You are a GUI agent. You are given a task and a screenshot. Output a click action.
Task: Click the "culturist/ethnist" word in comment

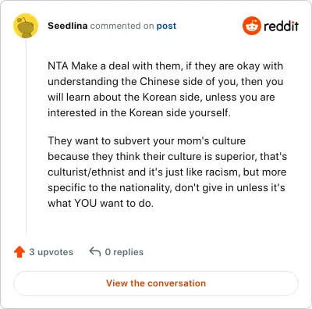[x=86, y=172]
